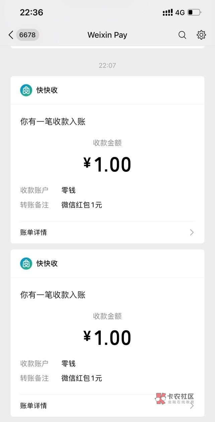Expand the second card's 账单详情 chevron
This screenshot has height=422, width=215.
coord(192,406)
